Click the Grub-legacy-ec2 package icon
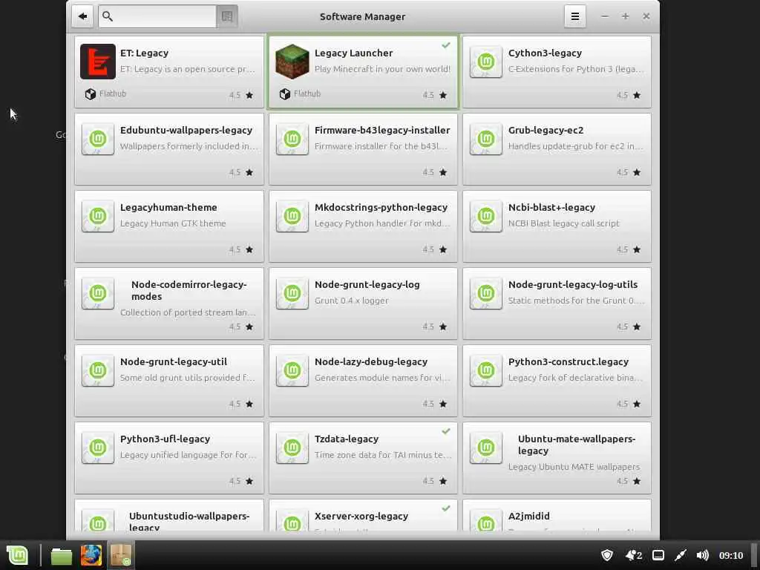760x570 pixels. tap(486, 139)
